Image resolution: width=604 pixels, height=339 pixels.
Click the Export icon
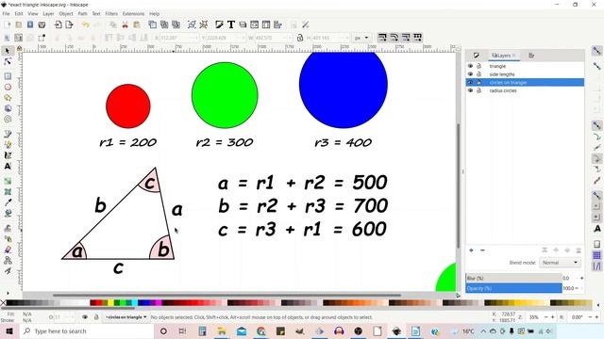click(69, 25)
